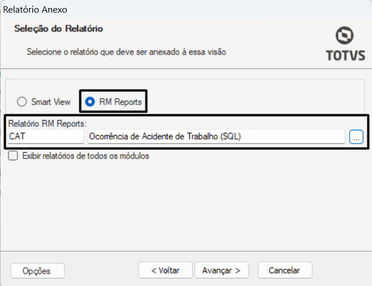
Task: Cancel the wizard with Cancelar
Action: (x=285, y=270)
